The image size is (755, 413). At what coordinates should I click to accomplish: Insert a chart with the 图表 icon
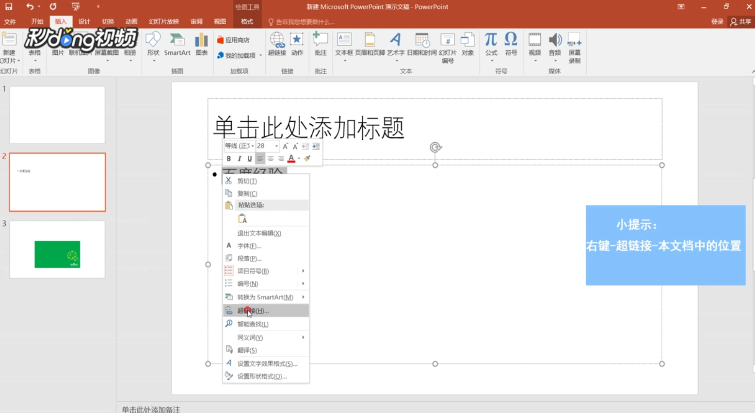pyautogui.click(x=202, y=46)
